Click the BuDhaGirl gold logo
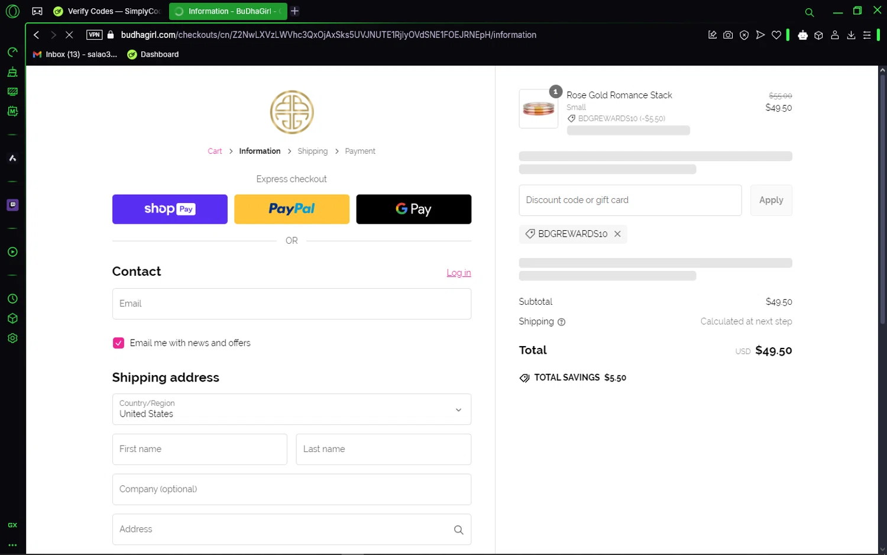Viewport: 887px width, 555px height. (292, 112)
